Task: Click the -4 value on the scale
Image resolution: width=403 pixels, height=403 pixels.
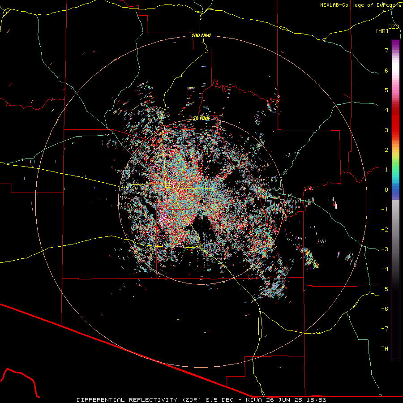Action: pyautogui.click(x=385, y=269)
